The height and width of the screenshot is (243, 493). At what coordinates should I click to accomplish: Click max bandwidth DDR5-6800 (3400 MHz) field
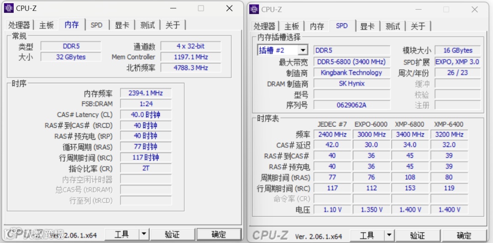click(x=352, y=62)
